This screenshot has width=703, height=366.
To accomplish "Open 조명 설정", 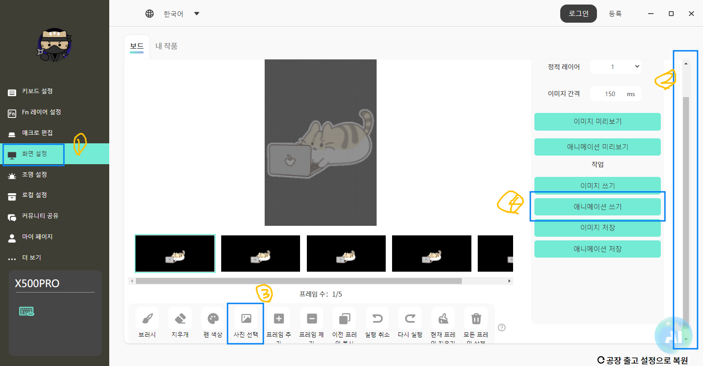I will (54, 175).
